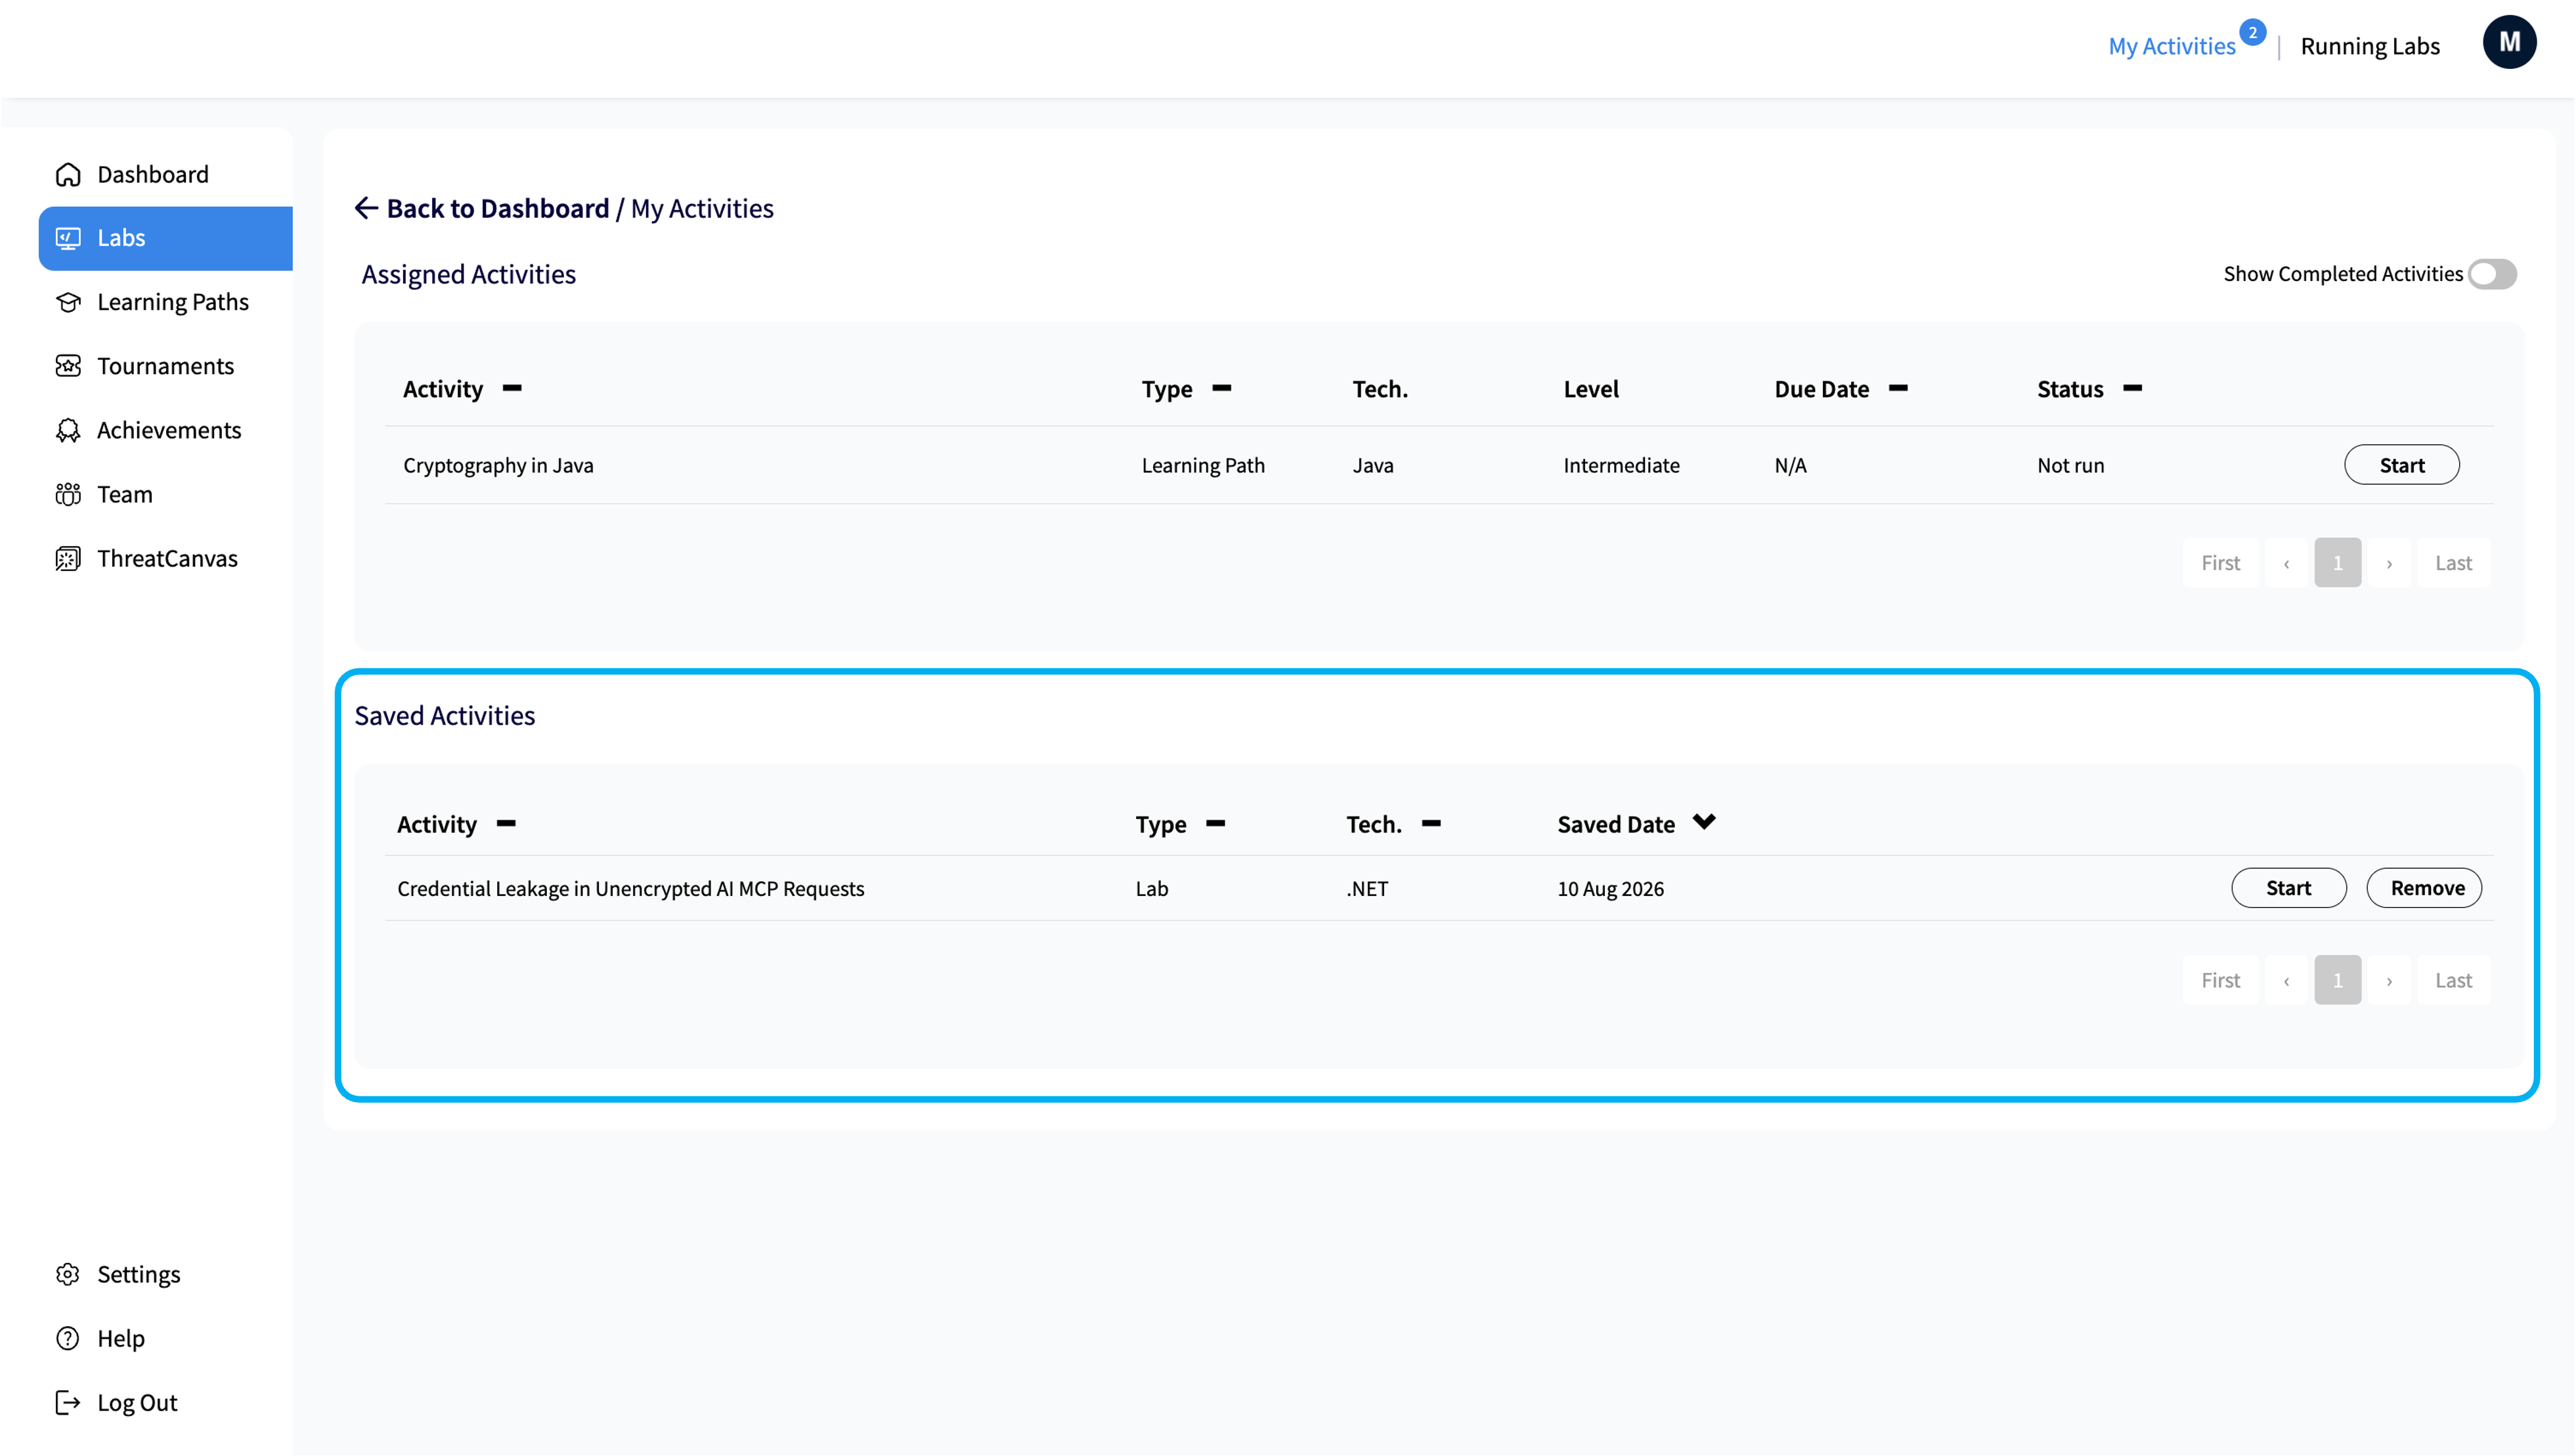Click the Not run status cell
This screenshot has height=1456, width=2576.
point(2070,465)
